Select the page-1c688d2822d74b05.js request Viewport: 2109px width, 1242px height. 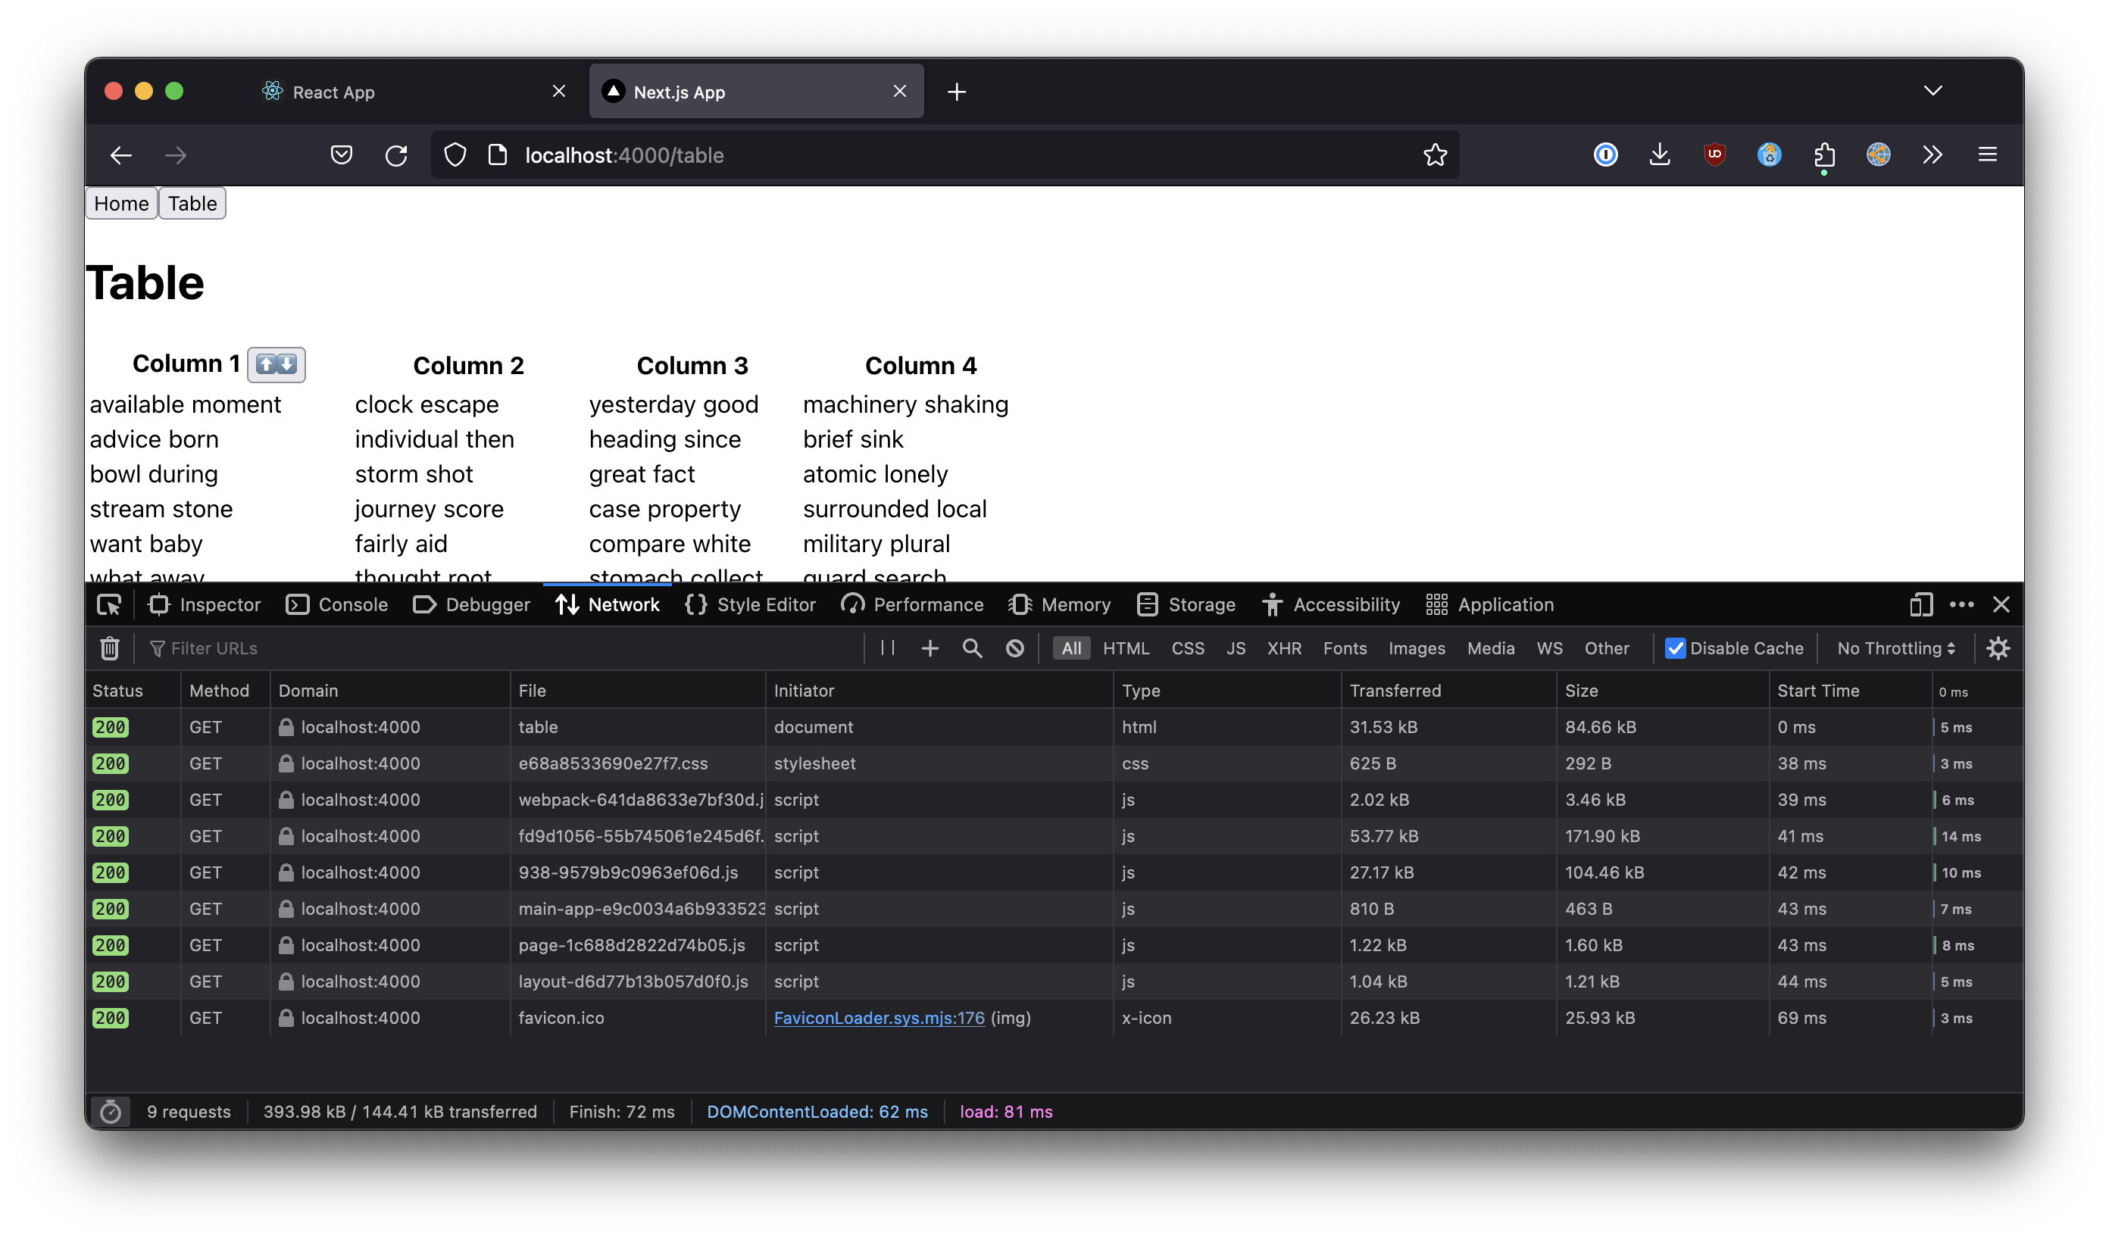coord(1054,945)
